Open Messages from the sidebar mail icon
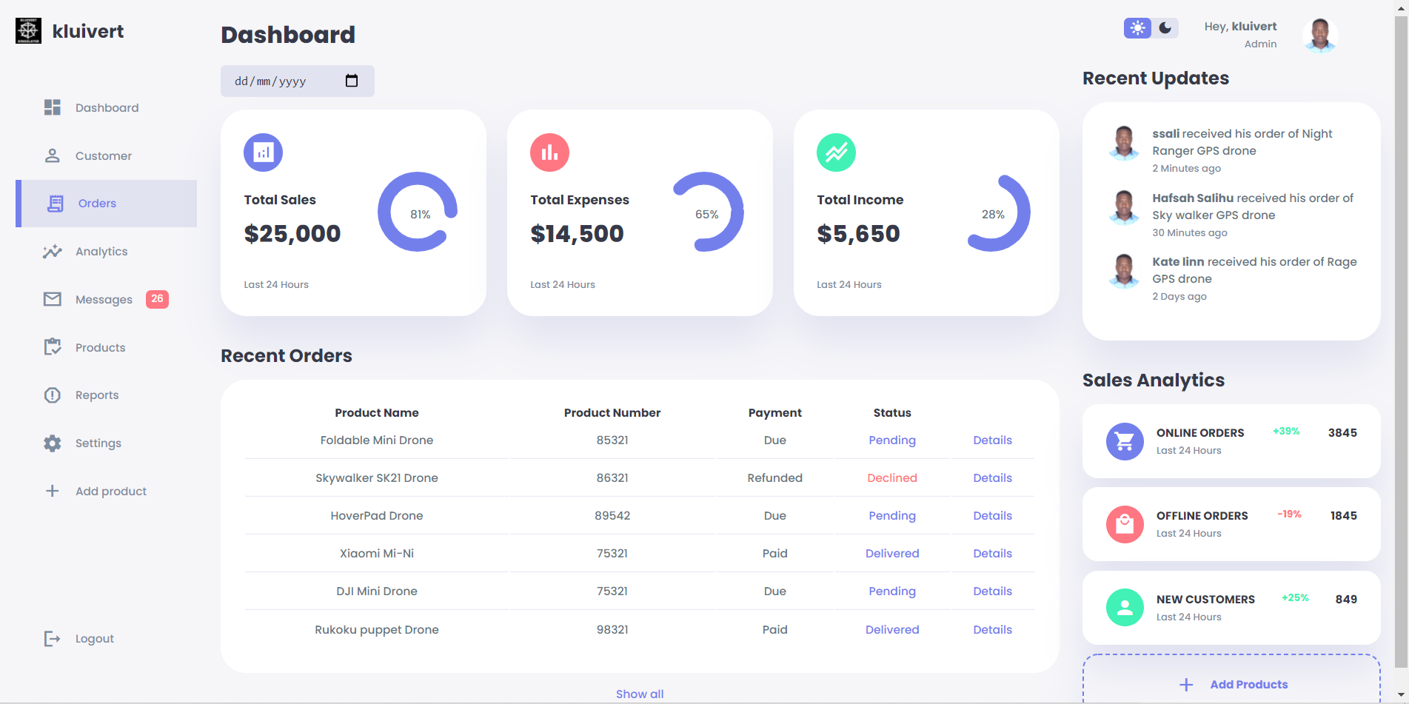 [x=52, y=299]
